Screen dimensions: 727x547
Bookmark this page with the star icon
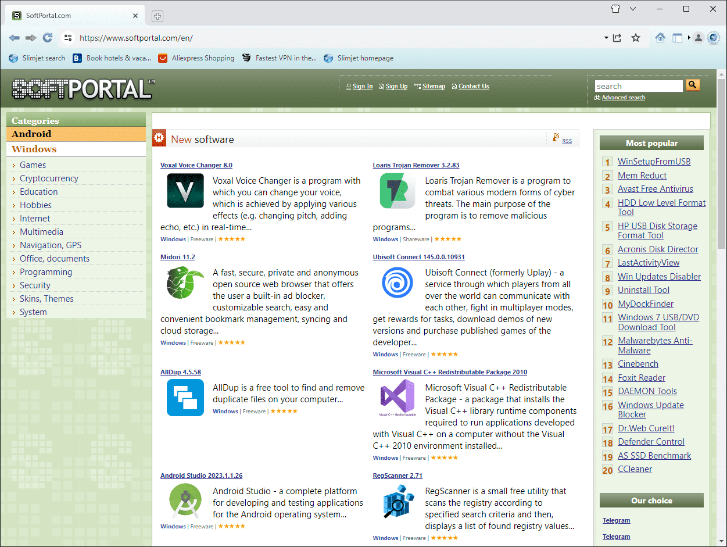[x=636, y=38]
